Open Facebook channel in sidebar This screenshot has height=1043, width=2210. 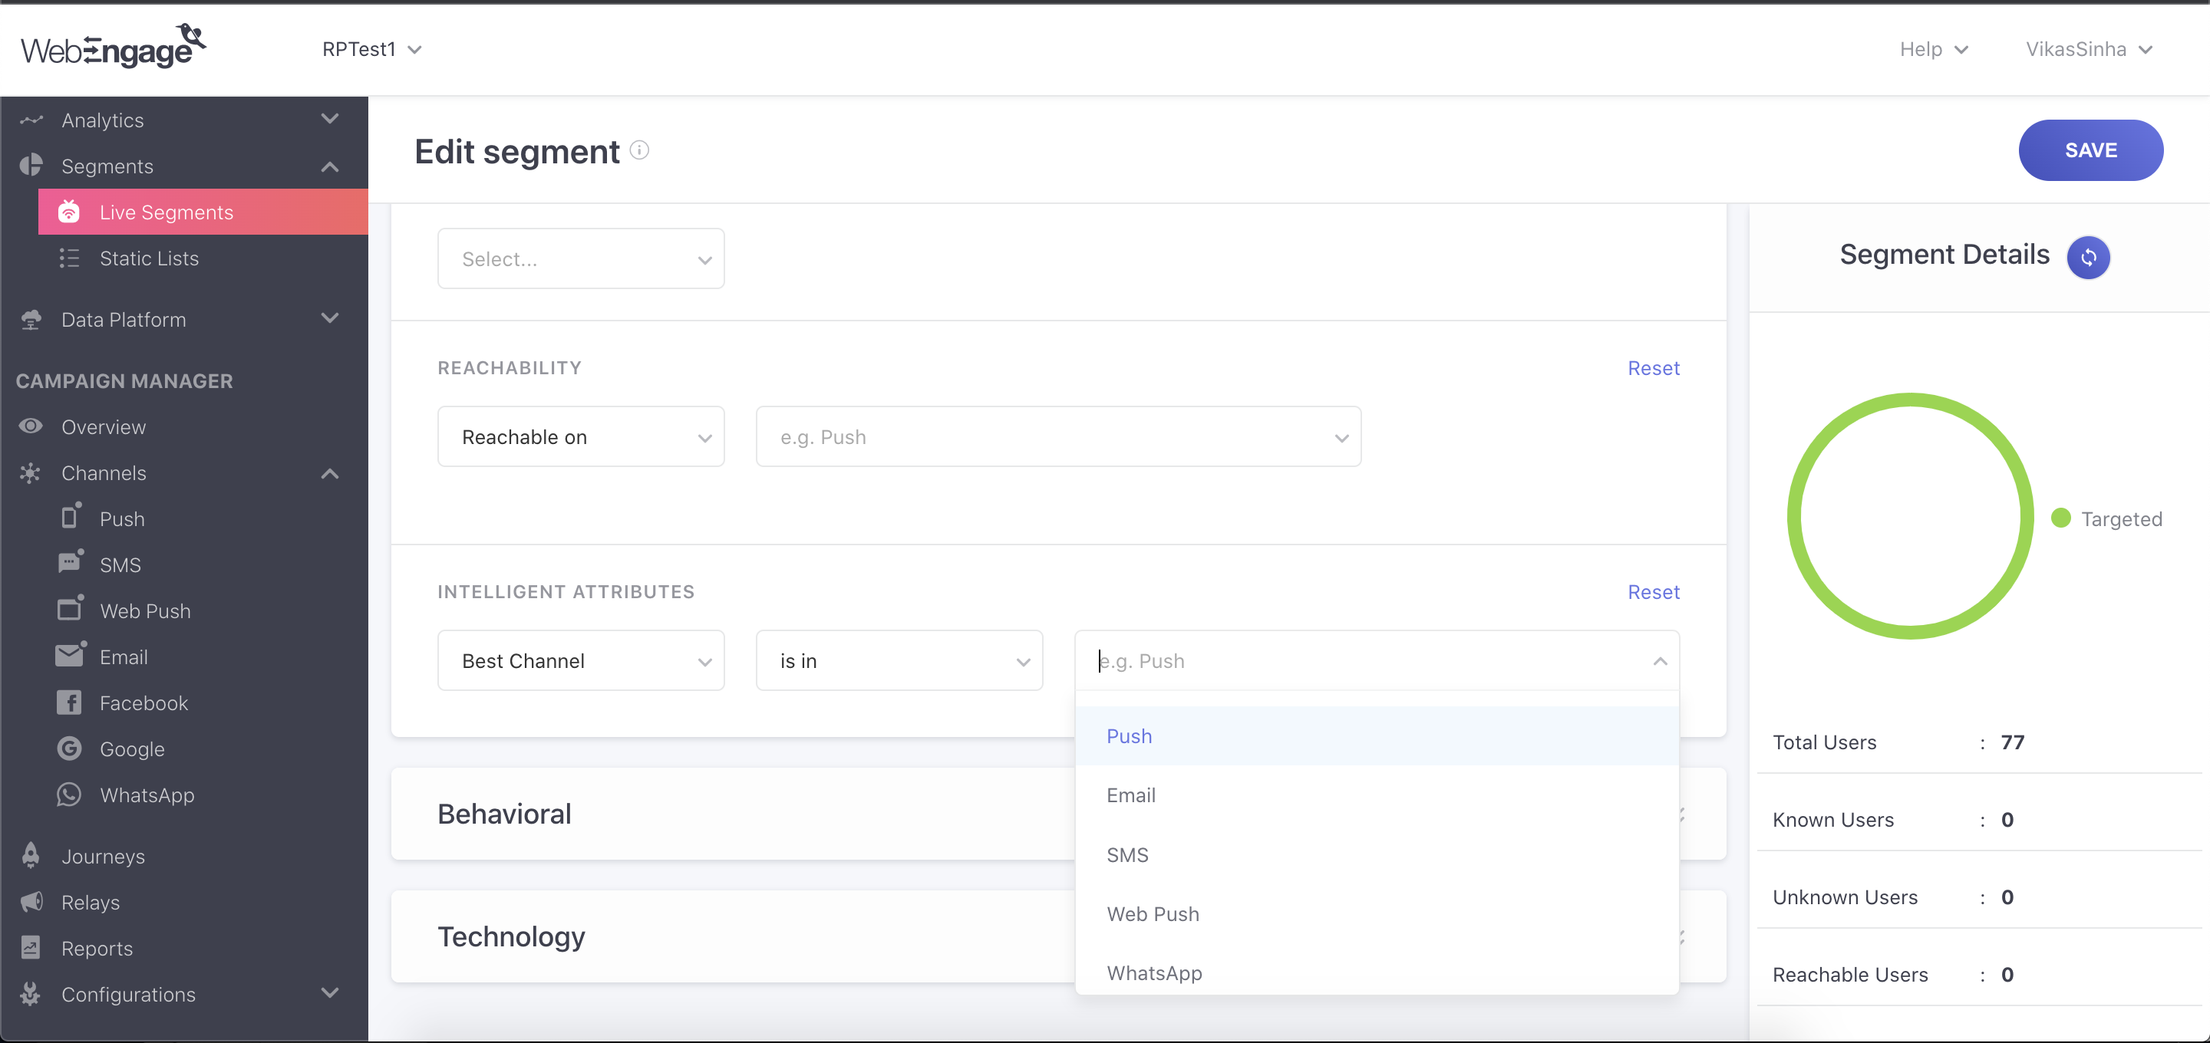pyautogui.click(x=143, y=702)
